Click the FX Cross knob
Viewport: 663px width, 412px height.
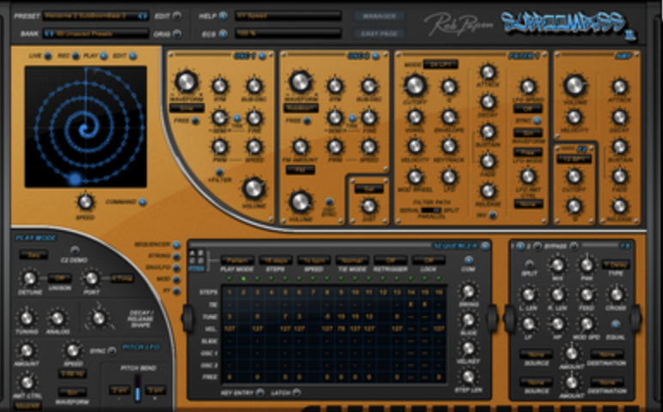[x=616, y=294]
